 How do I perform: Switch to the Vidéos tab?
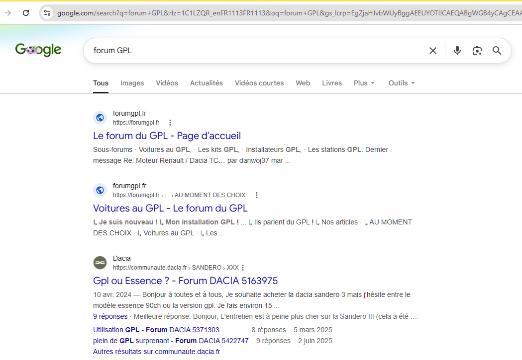[x=167, y=83]
